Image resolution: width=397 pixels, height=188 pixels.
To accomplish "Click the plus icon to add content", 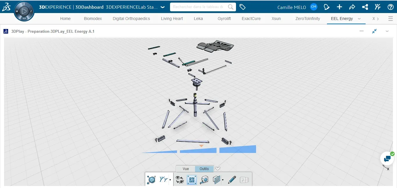I will point(339,7).
